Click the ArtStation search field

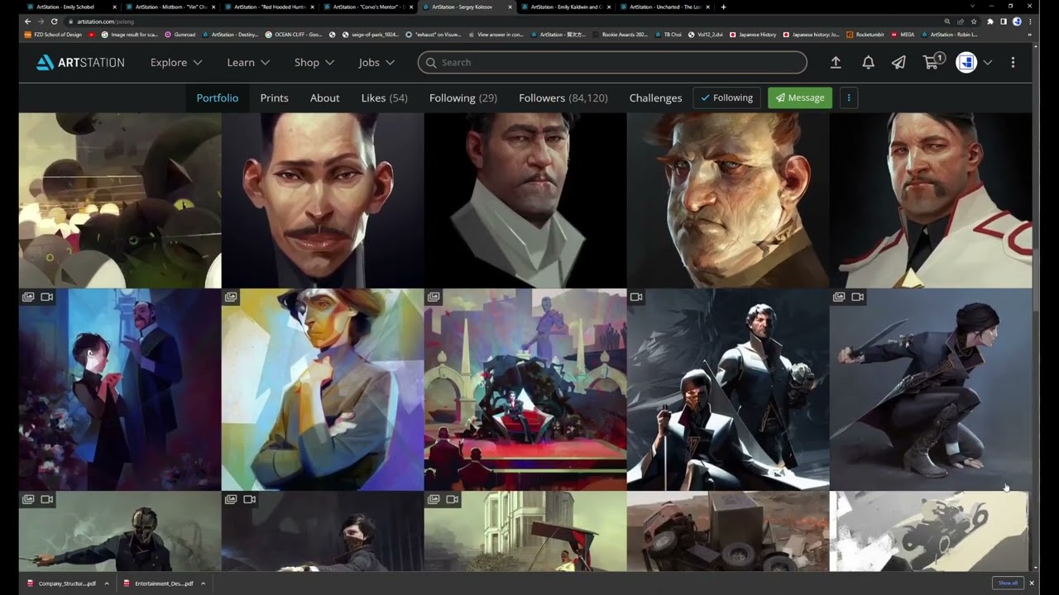[x=612, y=62]
